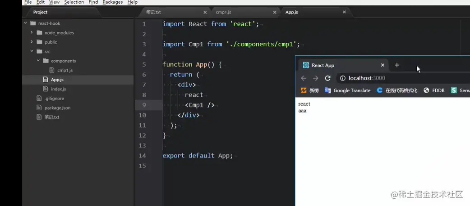Screen dimensions: 470x206
Task: Click the package.json file icon
Action: pyautogui.click(x=39, y=107)
